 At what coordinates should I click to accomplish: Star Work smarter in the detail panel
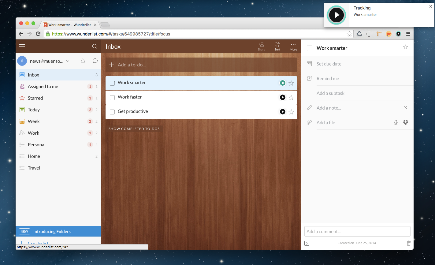[x=406, y=47]
